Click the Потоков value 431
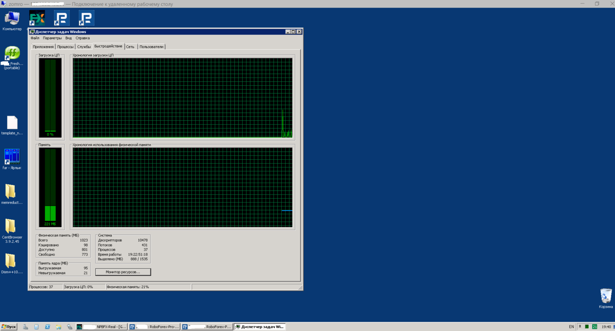This screenshot has height=331, width=615. point(144,245)
